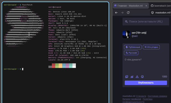Switch to the laserattack GitHub tab
This screenshot has height=103, width=171.
click(161, 6)
